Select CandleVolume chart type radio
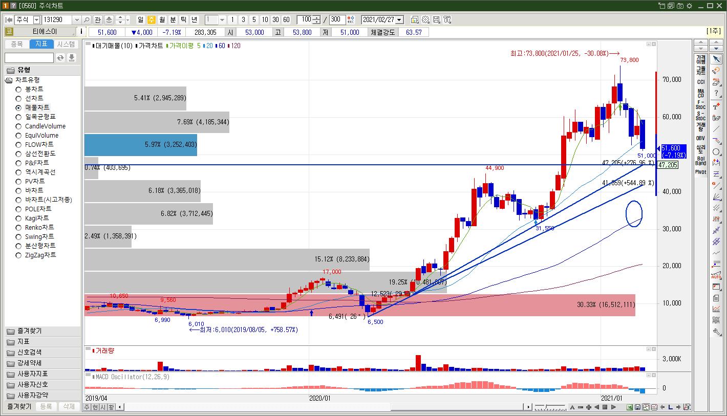Image resolution: width=727 pixels, height=416 pixels. (x=18, y=126)
